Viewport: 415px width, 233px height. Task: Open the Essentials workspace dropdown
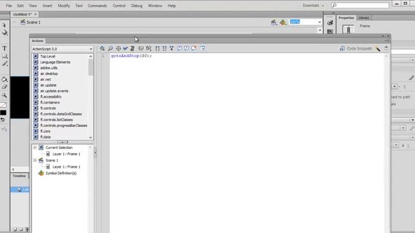tap(313, 6)
